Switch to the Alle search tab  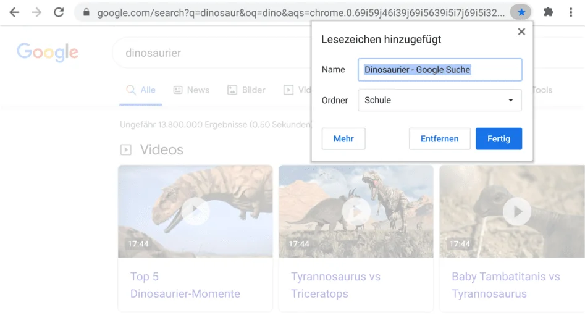[x=141, y=90]
